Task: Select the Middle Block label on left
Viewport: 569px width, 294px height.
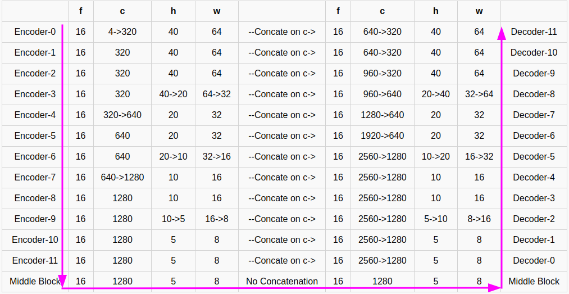Action: (x=35, y=281)
